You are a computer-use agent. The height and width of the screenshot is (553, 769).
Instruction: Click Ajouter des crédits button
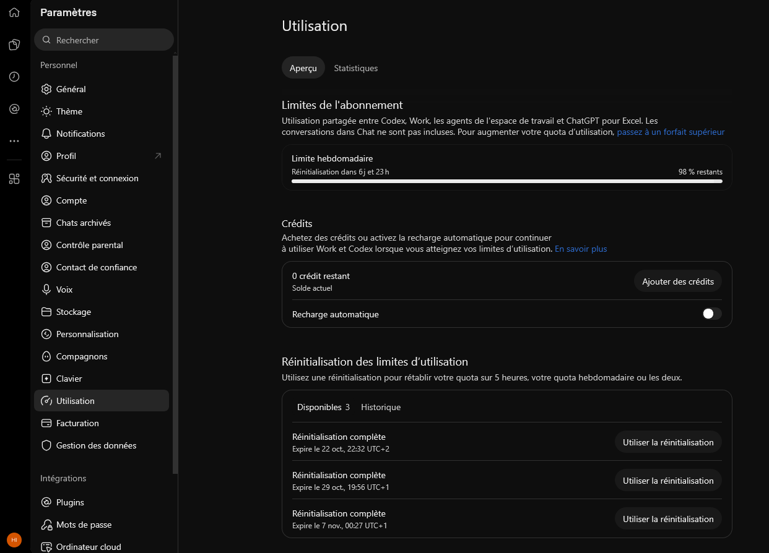pyautogui.click(x=678, y=281)
